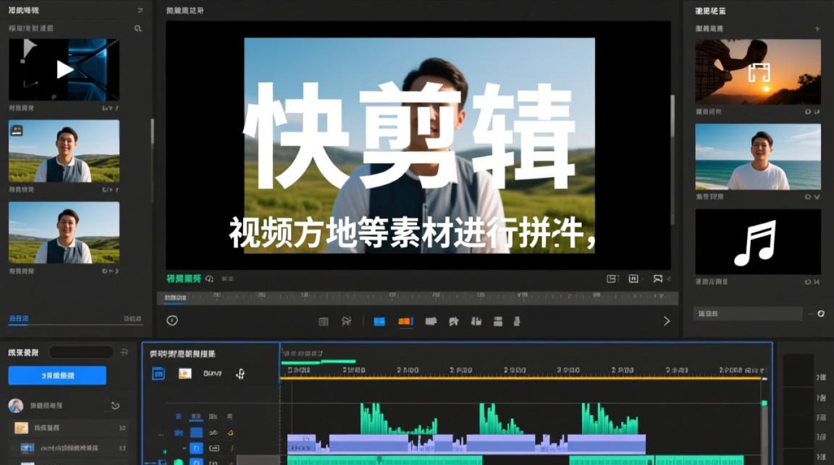Image resolution: width=834 pixels, height=465 pixels.
Task: Select the blue rectangle icon in the center toolbar
Action: [379, 321]
